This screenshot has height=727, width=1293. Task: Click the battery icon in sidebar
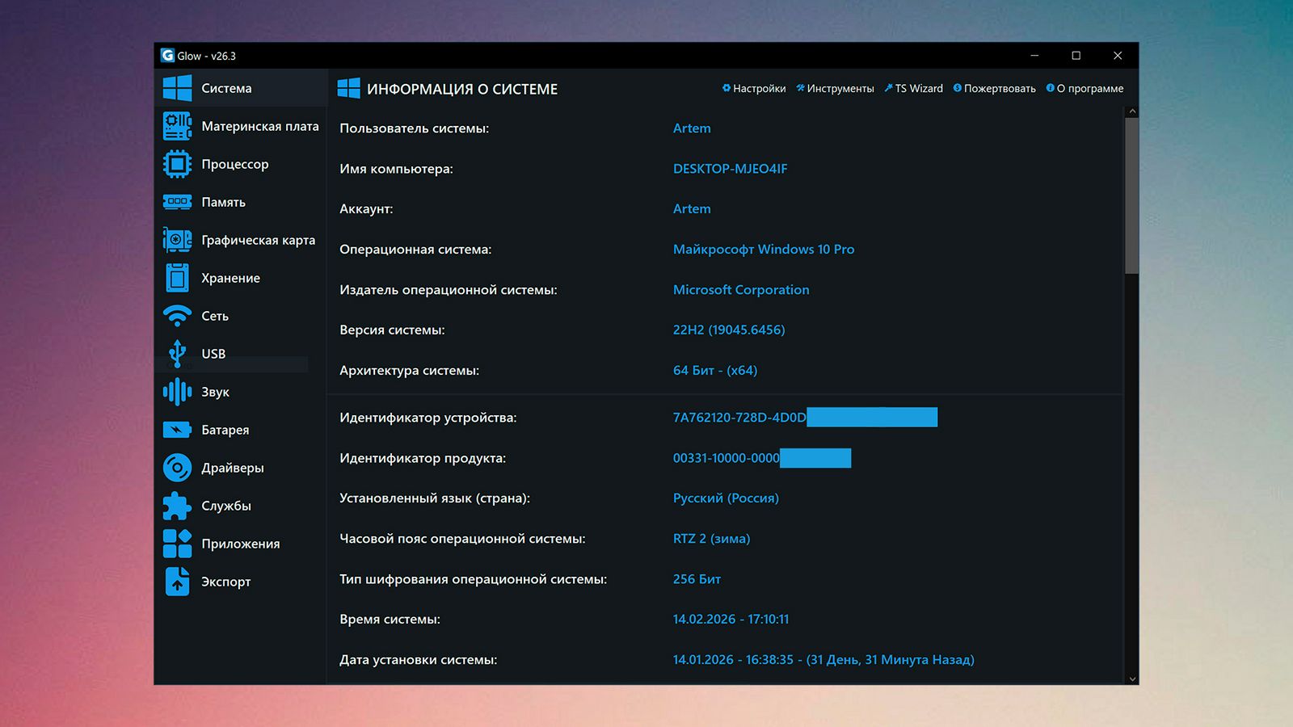177,430
